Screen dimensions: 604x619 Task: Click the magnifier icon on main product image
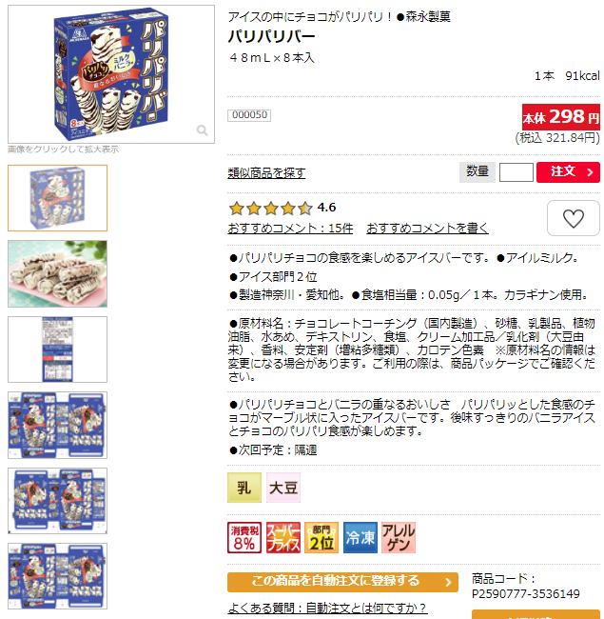point(203,130)
